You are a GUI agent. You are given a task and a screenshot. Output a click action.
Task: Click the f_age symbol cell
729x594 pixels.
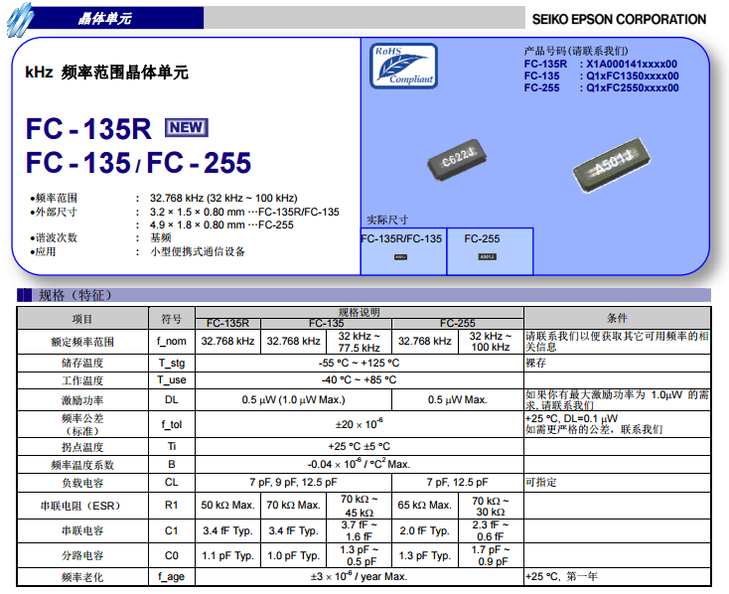tap(171, 576)
